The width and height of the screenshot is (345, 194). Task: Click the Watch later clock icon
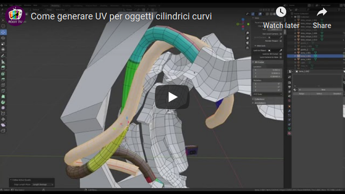(281, 12)
